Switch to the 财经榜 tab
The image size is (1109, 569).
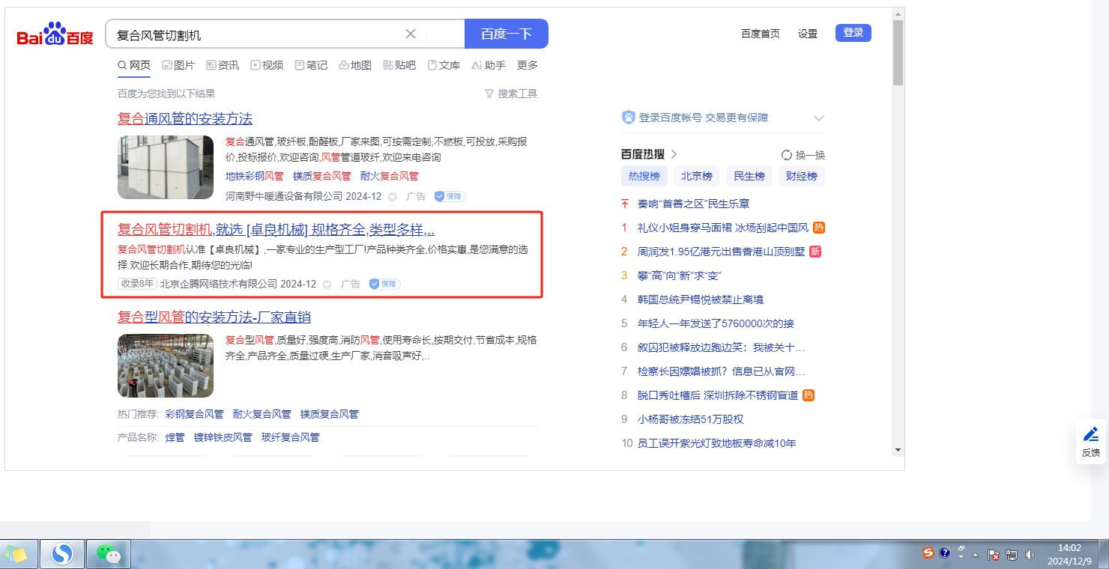802,177
